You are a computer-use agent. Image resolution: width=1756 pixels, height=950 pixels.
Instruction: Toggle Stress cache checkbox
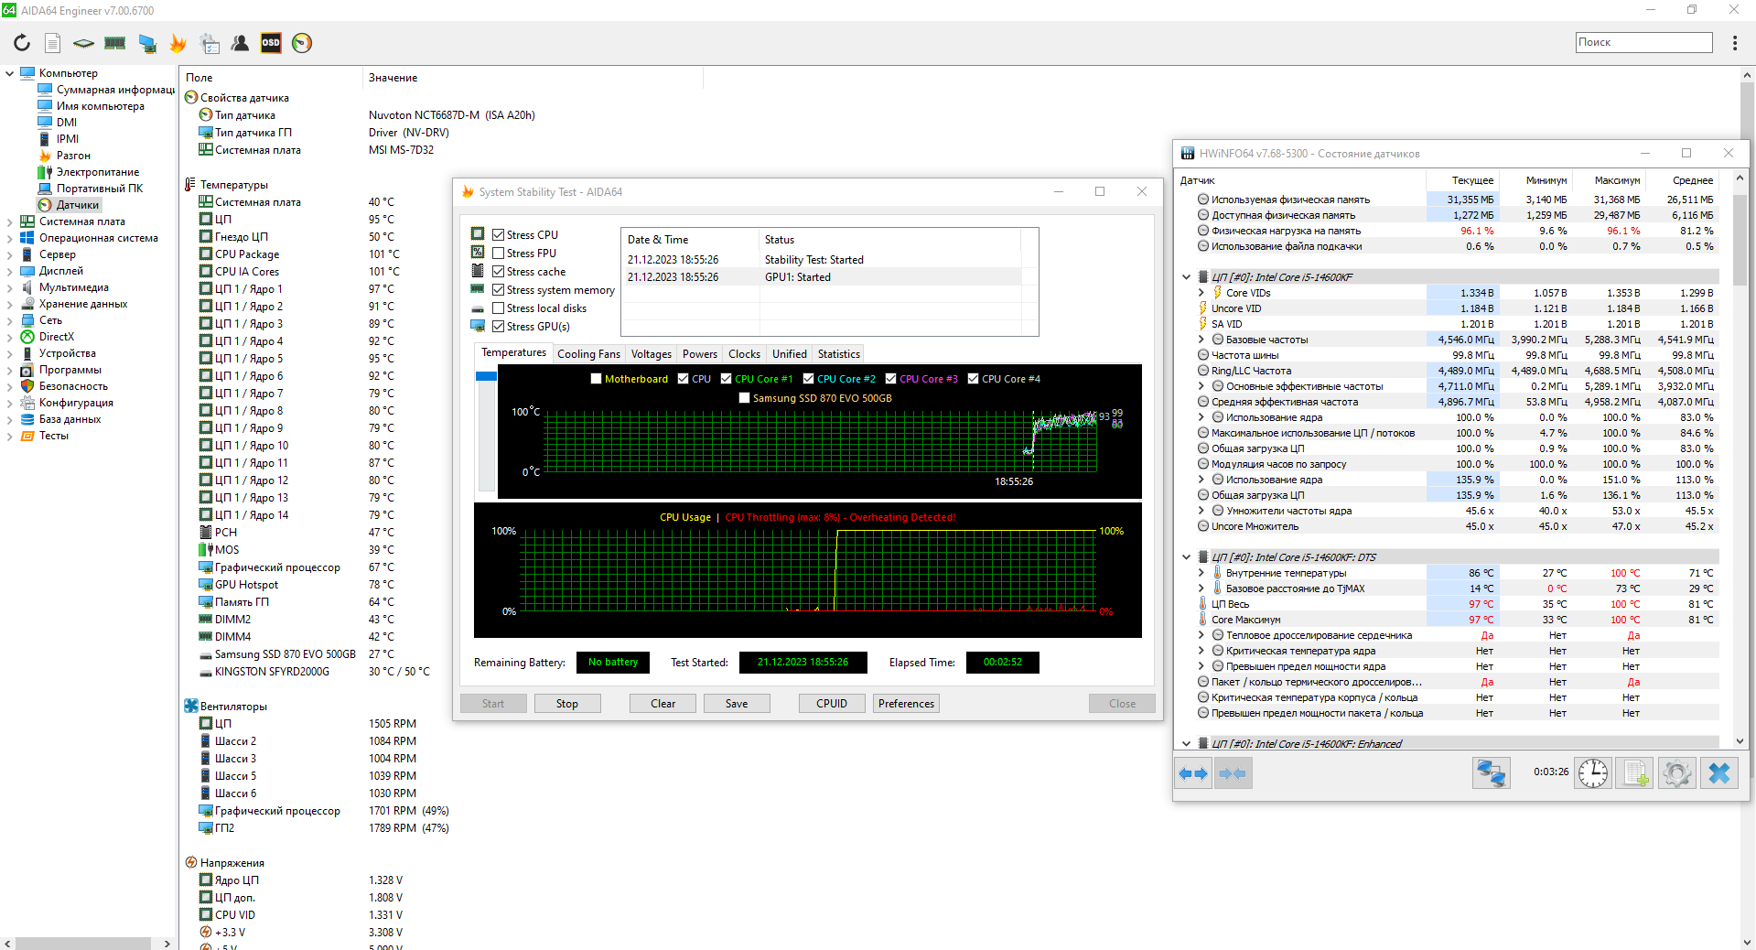[x=499, y=272]
